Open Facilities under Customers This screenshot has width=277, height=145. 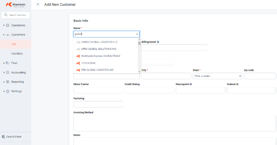point(17,53)
